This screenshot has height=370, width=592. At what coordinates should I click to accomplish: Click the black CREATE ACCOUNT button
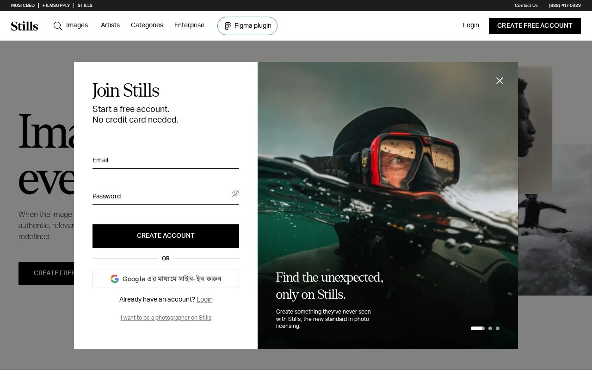tap(166, 236)
